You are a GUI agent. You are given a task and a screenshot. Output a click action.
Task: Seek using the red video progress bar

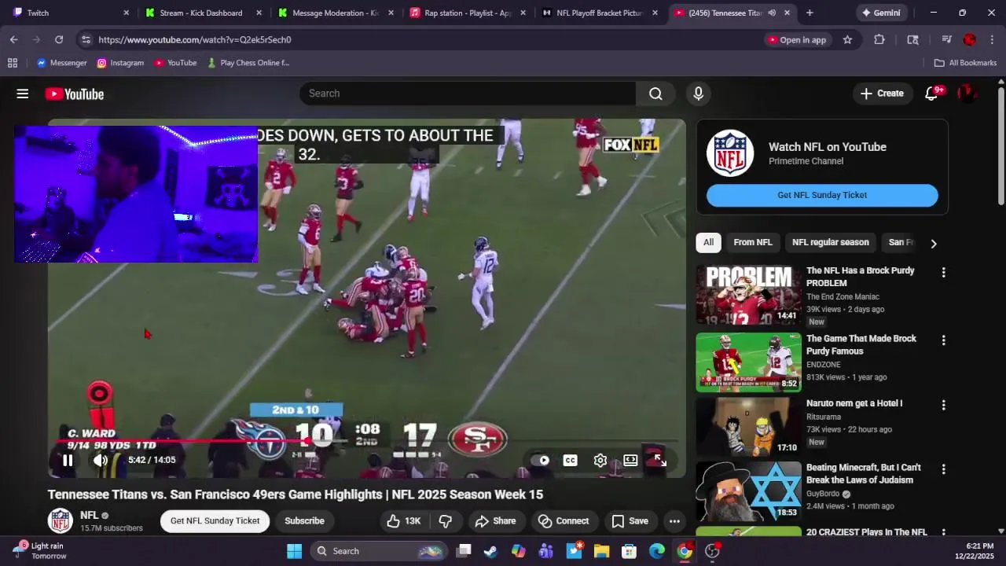[x=366, y=442]
